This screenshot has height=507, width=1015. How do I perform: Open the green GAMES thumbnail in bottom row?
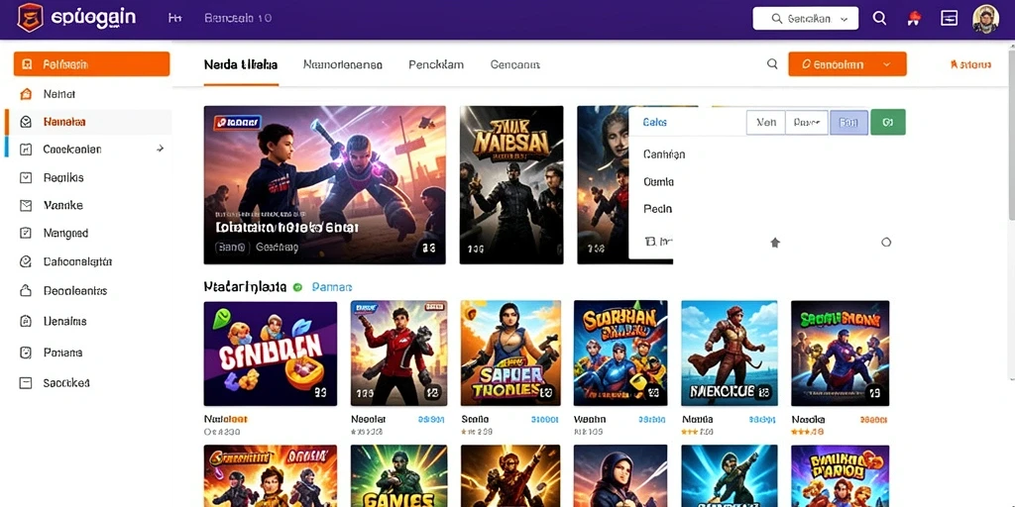tap(398, 476)
